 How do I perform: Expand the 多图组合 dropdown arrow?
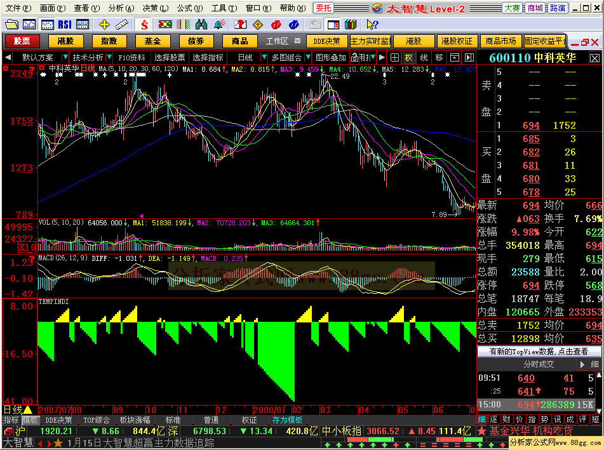(x=308, y=57)
